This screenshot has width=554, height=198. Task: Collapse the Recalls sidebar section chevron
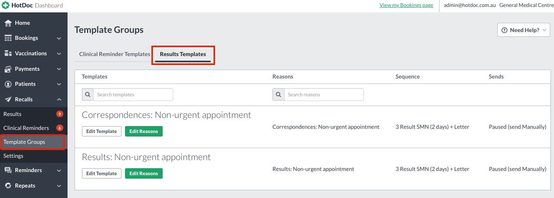pyautogui.click(x=59, y=99)
